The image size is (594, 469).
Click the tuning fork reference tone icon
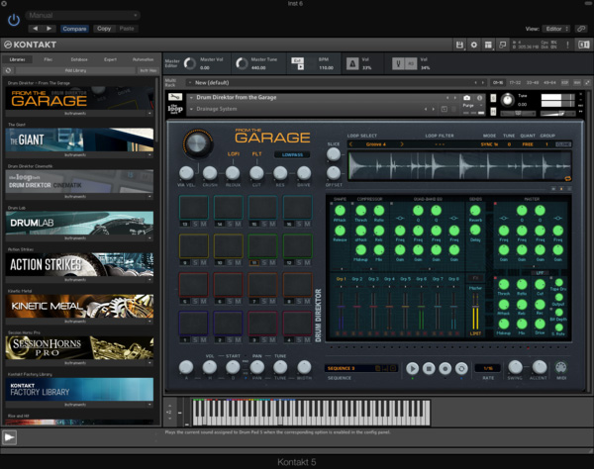[398, 63]
